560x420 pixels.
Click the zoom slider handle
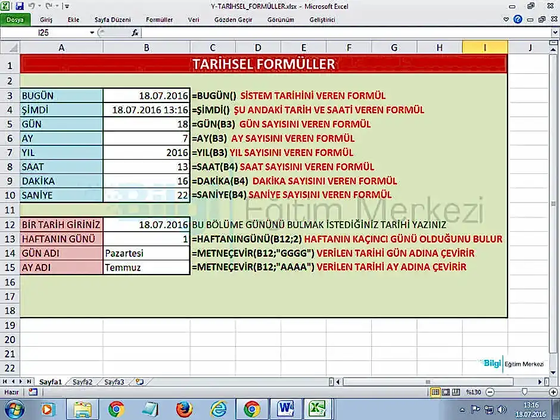(524, 392)
